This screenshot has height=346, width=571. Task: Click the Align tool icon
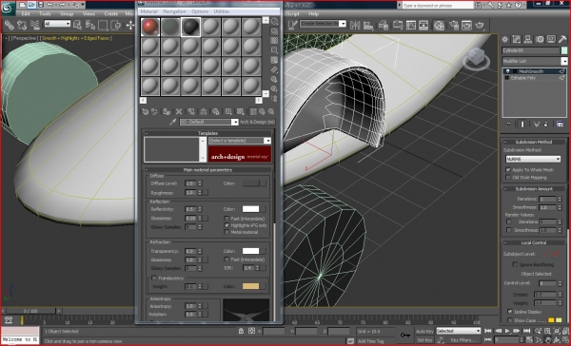point(368,25)
